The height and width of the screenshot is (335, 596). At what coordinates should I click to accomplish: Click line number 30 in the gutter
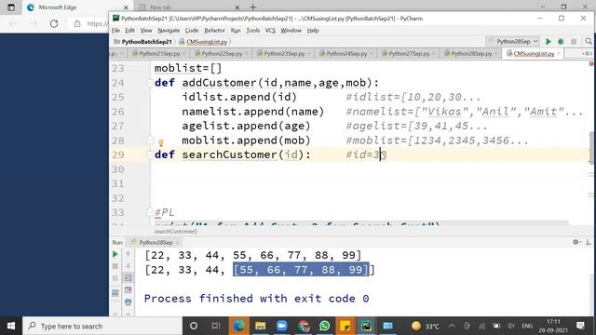tap(118, 169)
